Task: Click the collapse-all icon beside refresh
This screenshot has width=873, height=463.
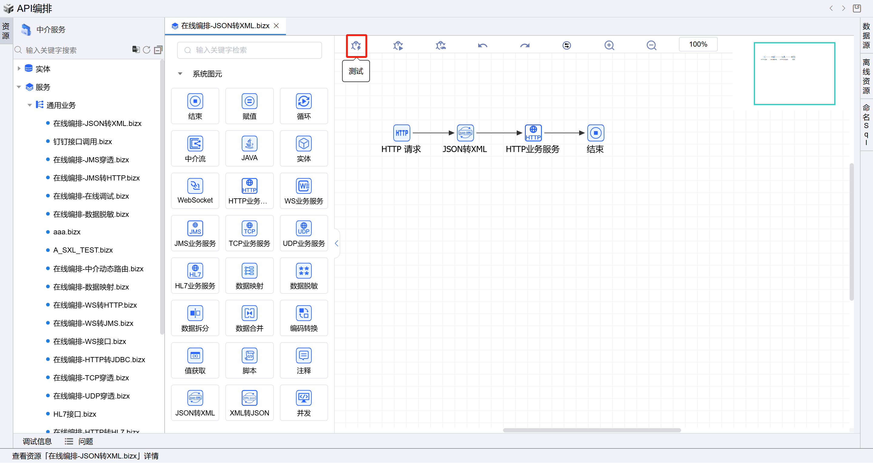Action: tap(158, 50)
